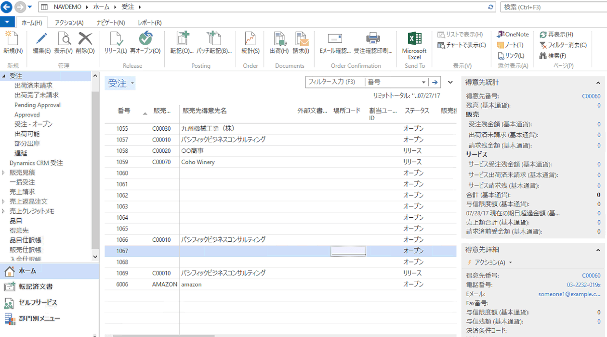Open the 統計(S) statistics icon
This screenshot has height=337, width=607.
point(250,39)
